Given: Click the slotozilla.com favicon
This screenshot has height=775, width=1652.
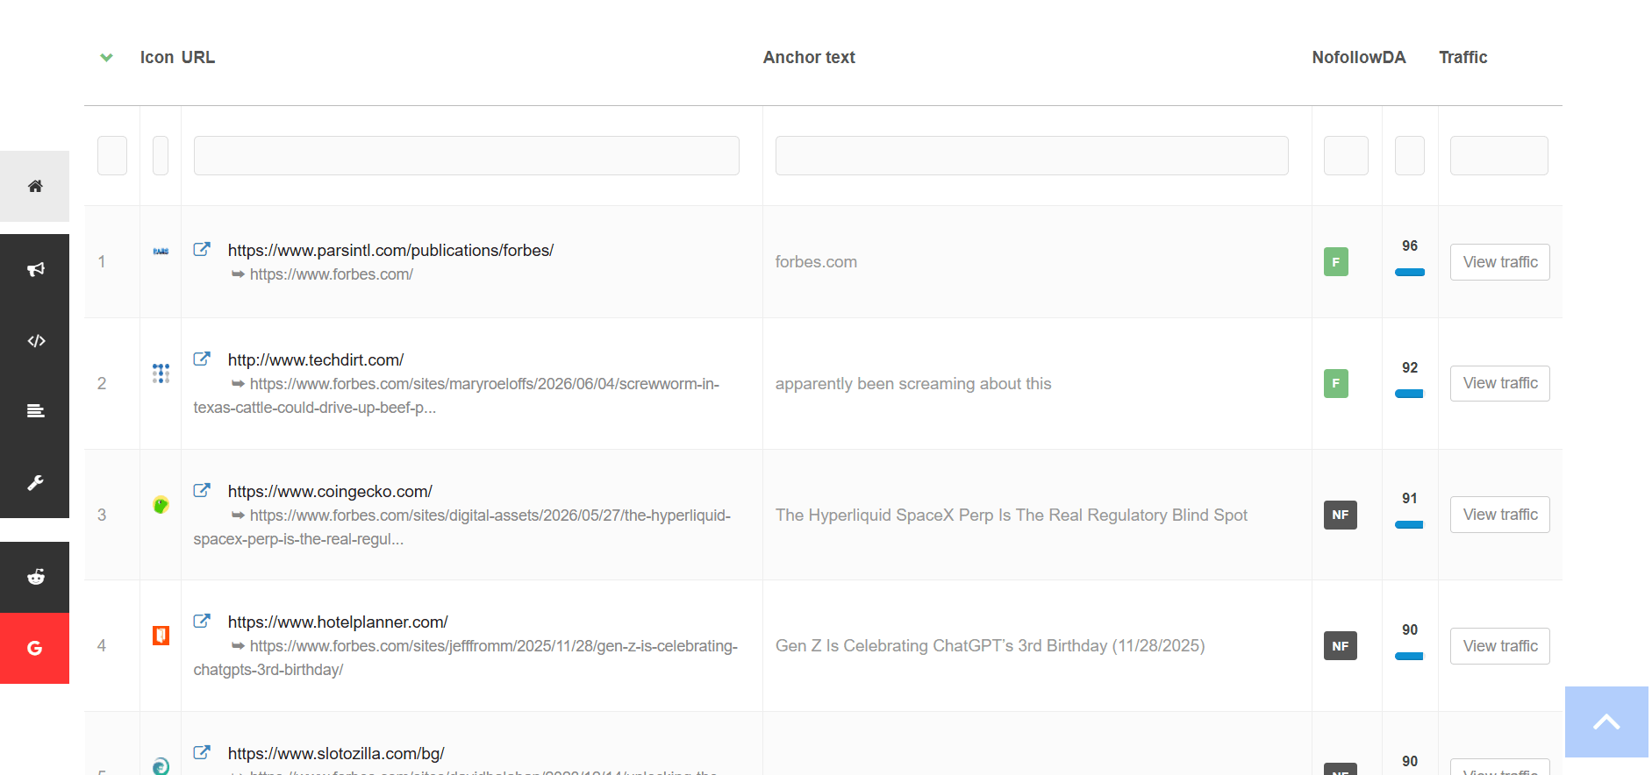Looking at the screenshot, I should point(161,766).
